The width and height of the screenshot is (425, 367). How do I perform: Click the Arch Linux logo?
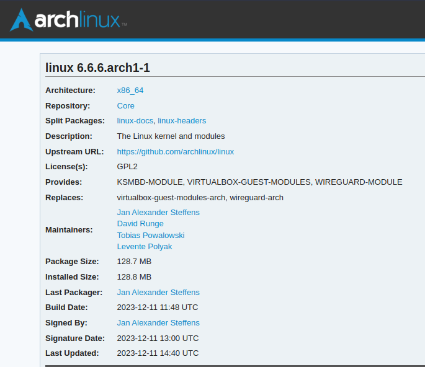click(68, 20)
